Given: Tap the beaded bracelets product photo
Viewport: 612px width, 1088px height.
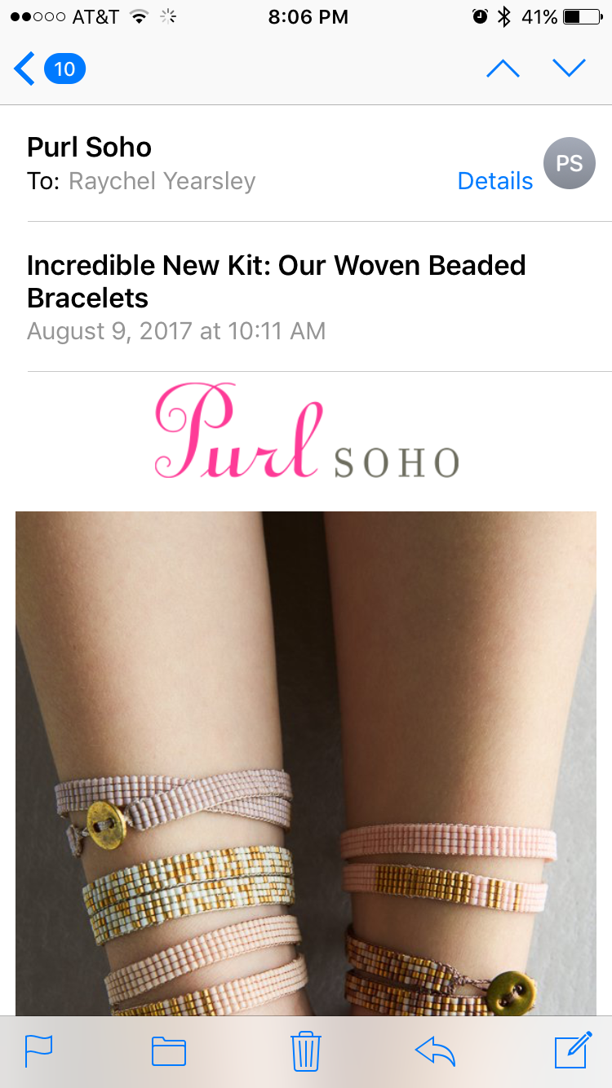Looking at the screenshot, I should 306,763.
